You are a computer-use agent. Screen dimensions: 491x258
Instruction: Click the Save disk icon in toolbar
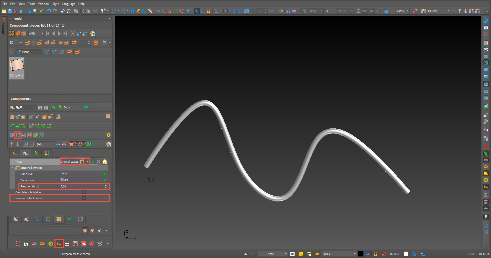(x=10, y=11)
